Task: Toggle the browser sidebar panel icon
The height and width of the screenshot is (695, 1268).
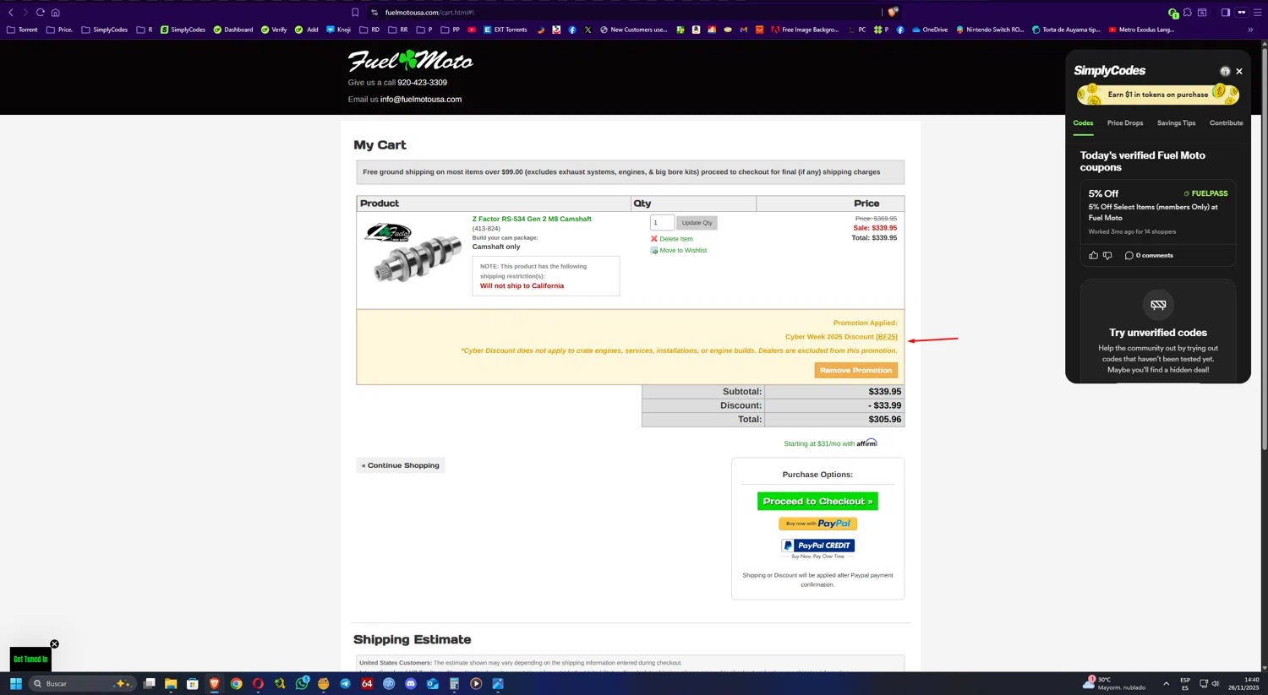Action: (1225, 13)
